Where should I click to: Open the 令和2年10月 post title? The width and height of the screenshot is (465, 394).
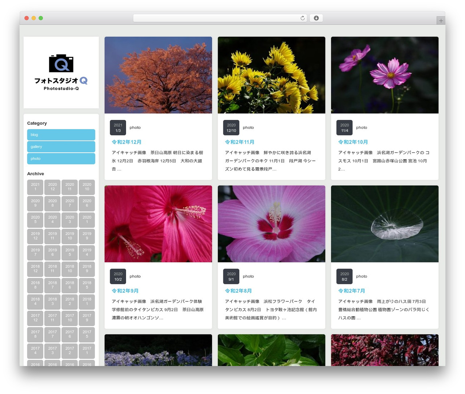[353, 142]
